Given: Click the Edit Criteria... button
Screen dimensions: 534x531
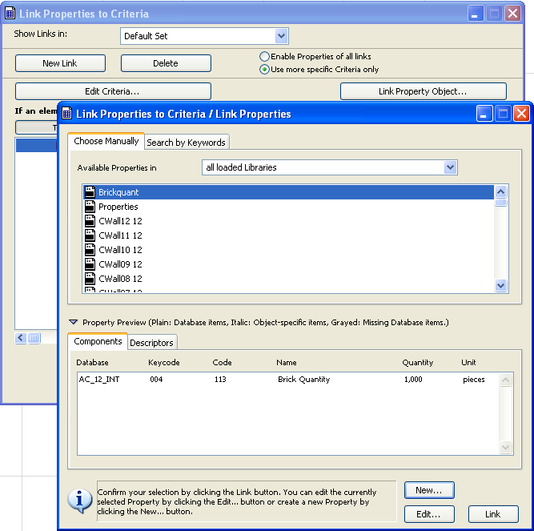Looking at the screenshot, I should [x=113, y=91].
